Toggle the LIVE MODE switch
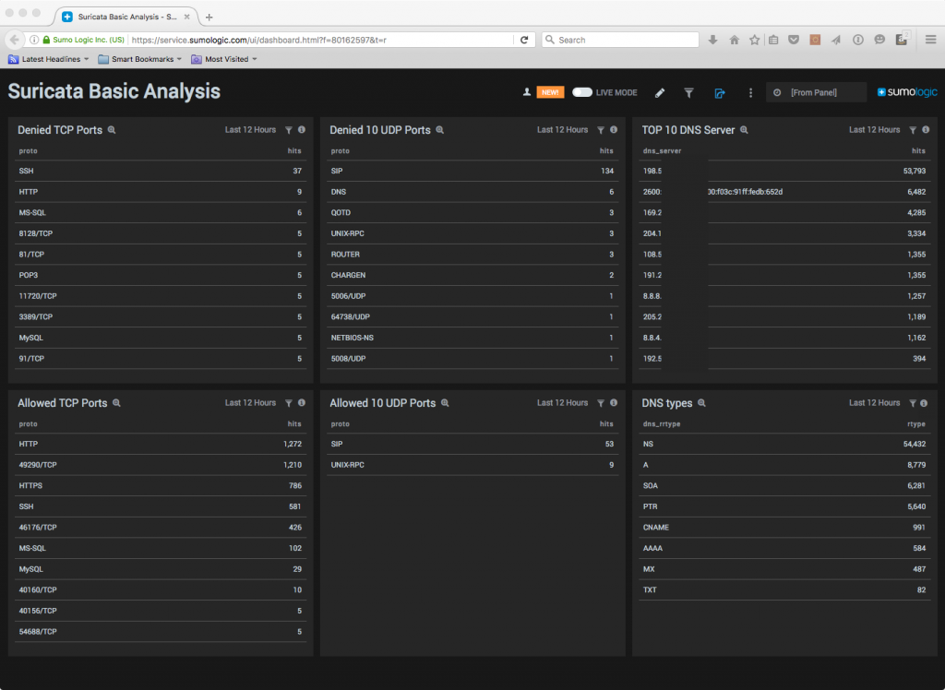945x690 pixels. click(582, 92)
